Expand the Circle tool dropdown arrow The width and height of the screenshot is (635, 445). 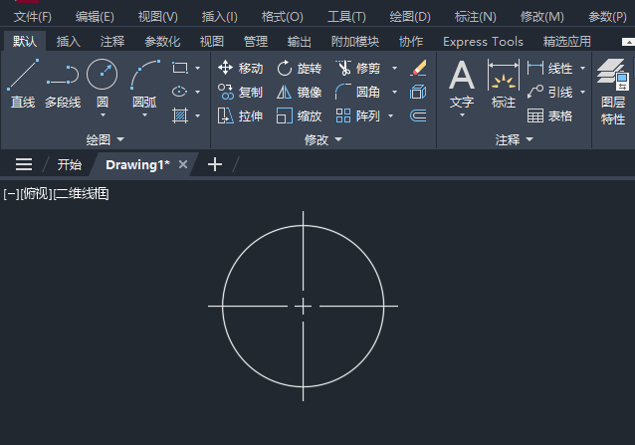(x=103, y=115)
